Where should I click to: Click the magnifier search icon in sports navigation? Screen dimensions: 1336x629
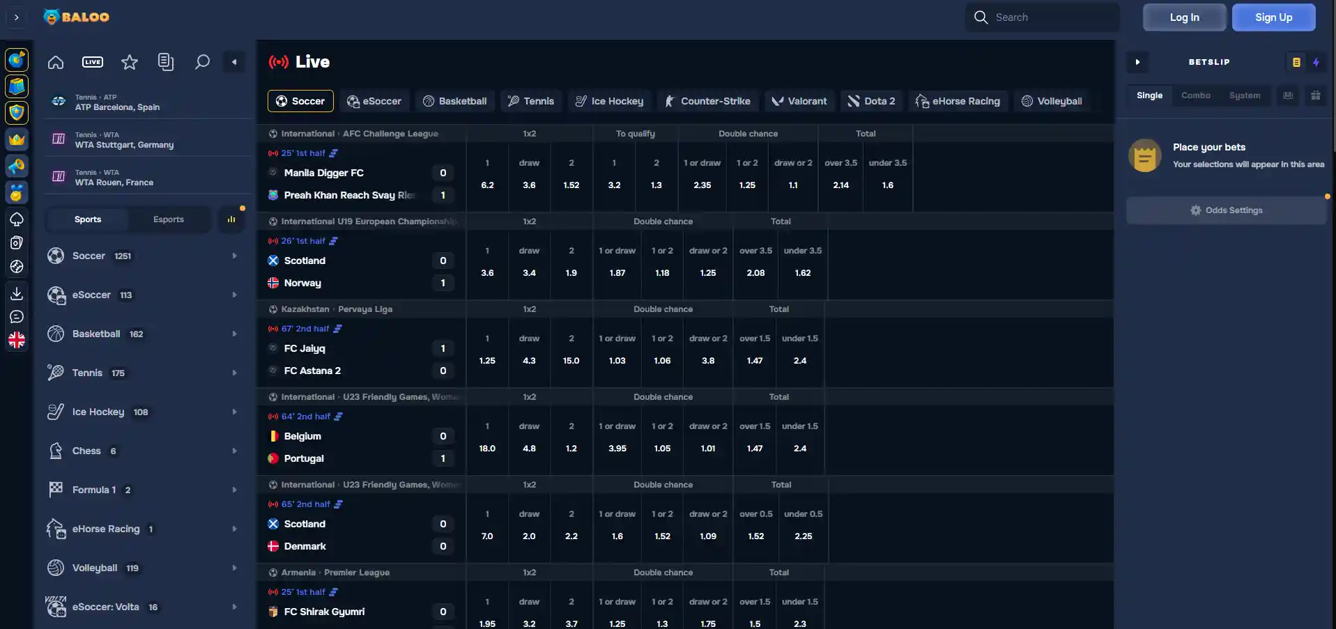(x=202, y=62)
